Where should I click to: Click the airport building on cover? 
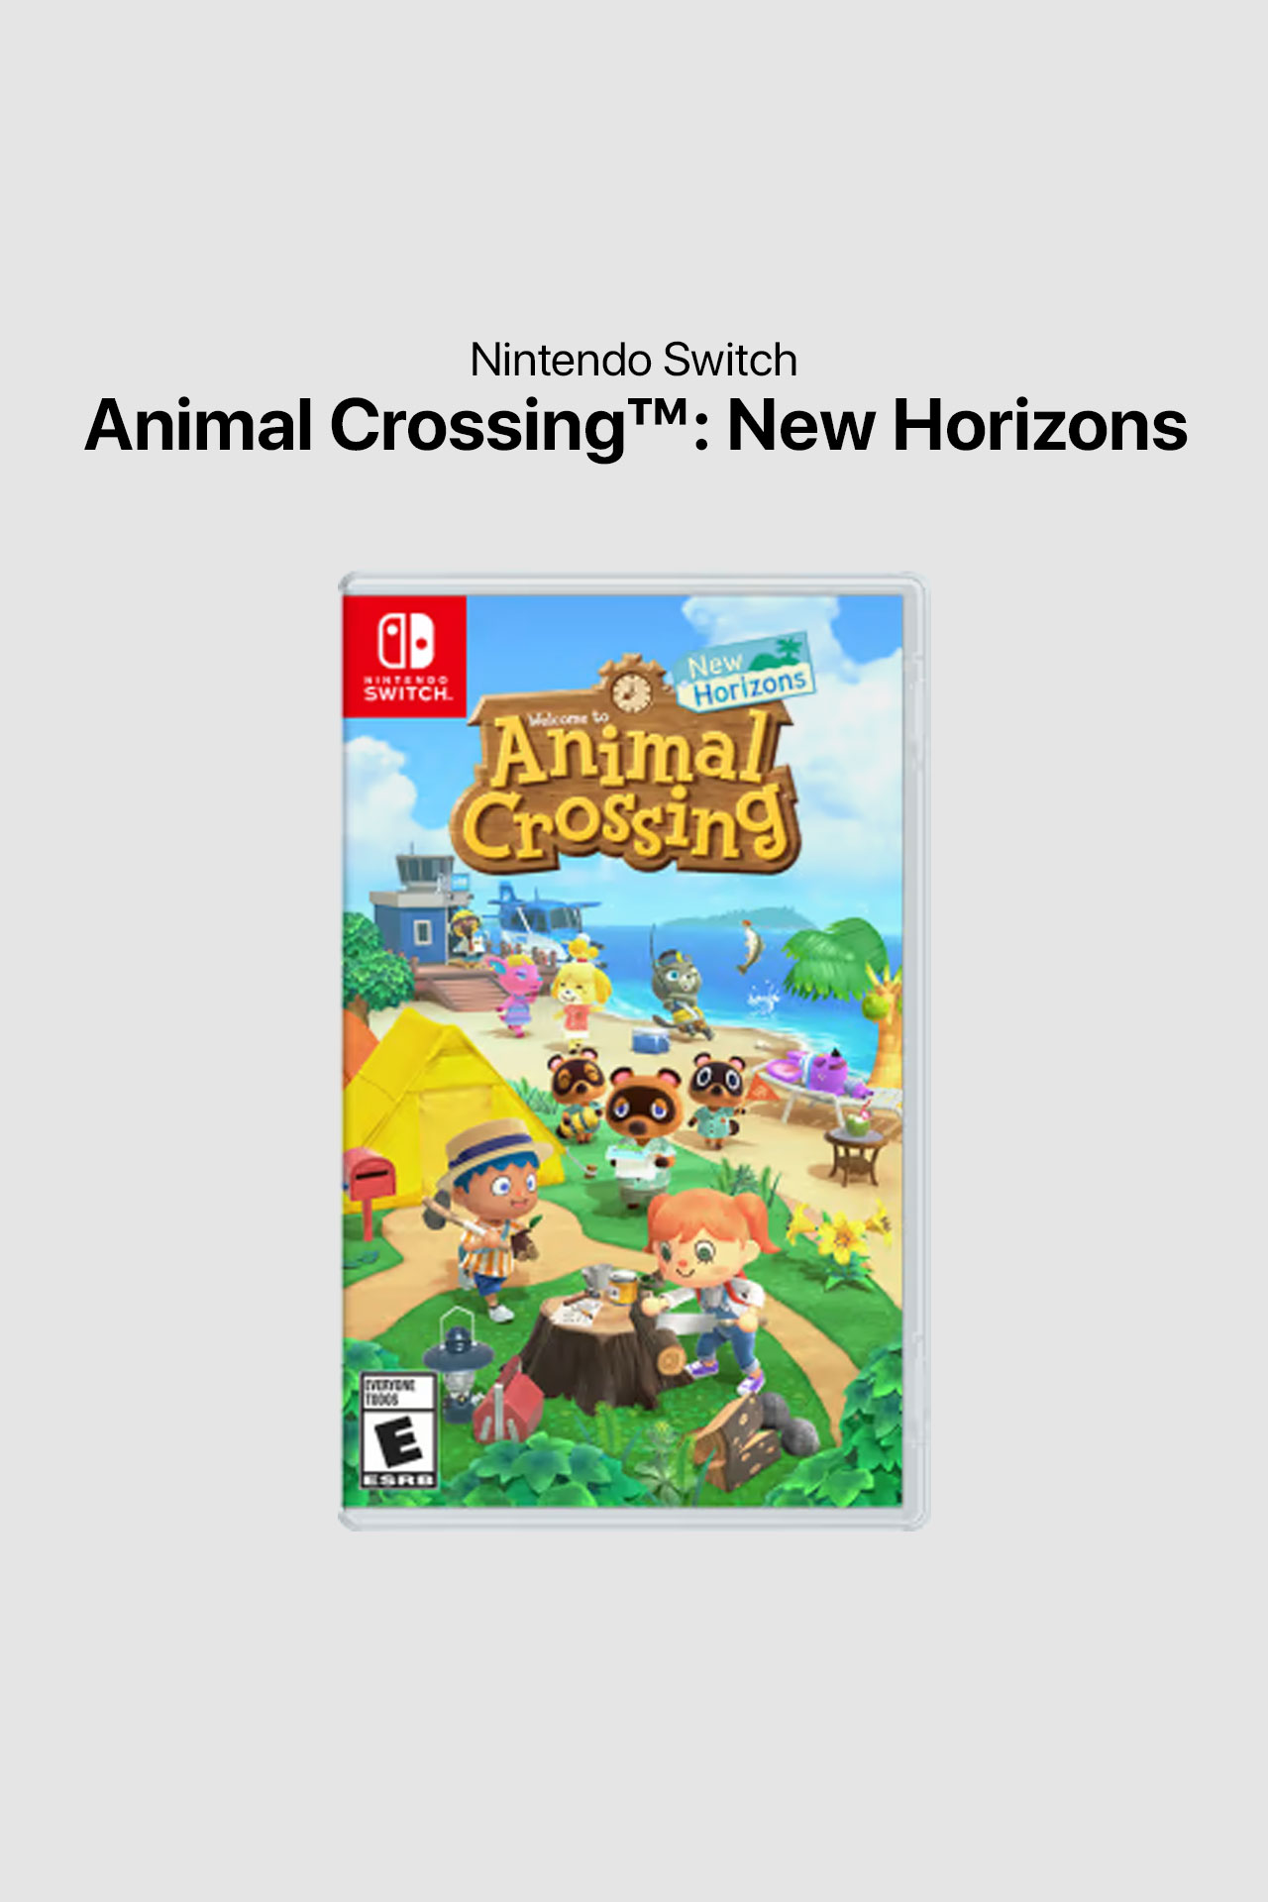pyautogui.click(x=414, y=911)
